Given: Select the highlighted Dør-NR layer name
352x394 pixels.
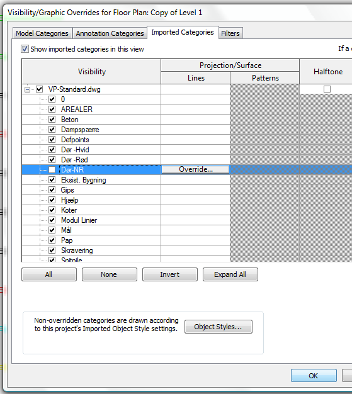Looking at the screenshot, I should (72, 170).
